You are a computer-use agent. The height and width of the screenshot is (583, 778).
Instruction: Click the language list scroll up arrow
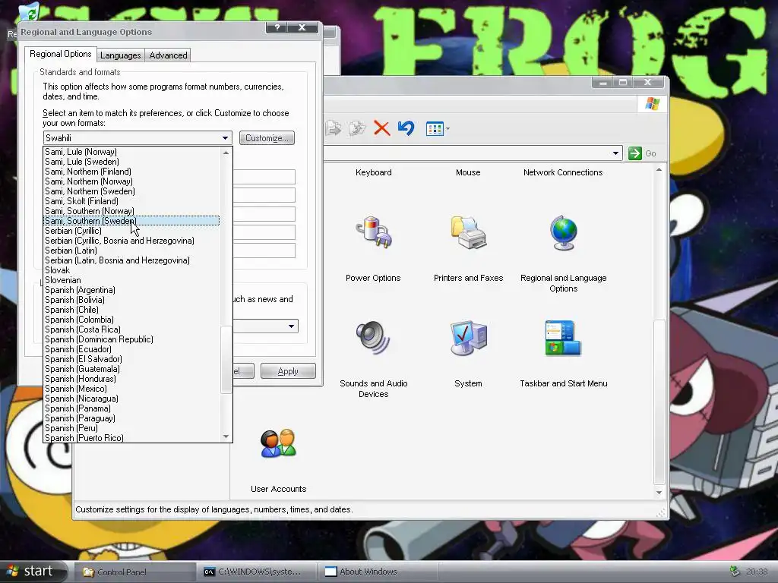pyautogui.click(x=226, y=152)
